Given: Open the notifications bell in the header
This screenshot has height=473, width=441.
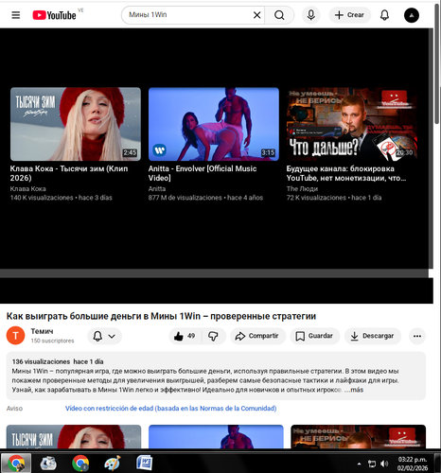Looking at the screenshot, I should tap(384, 15).
